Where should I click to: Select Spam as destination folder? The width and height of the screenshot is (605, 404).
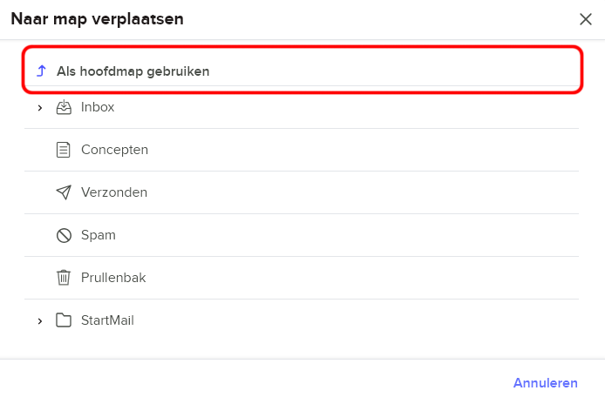click(x=302, y=235)
